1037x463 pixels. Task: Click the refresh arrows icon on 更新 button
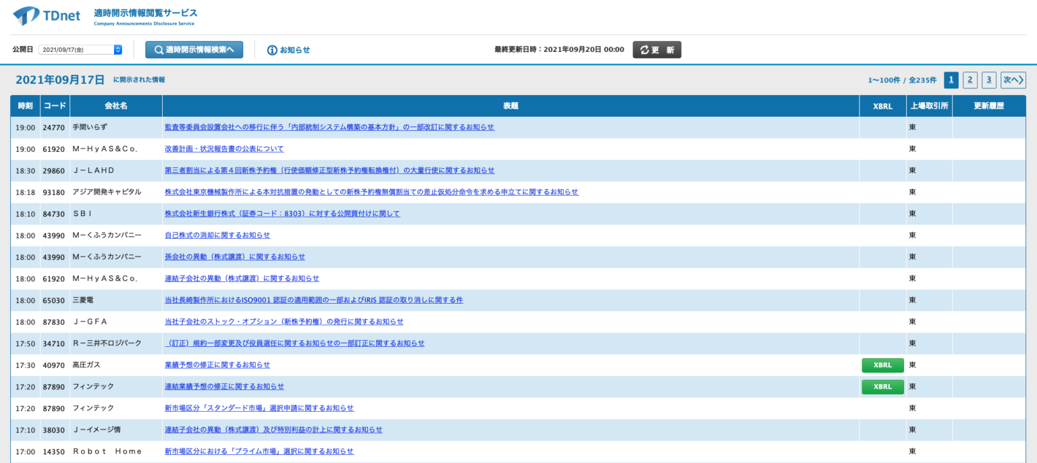(x=643, y=49)
